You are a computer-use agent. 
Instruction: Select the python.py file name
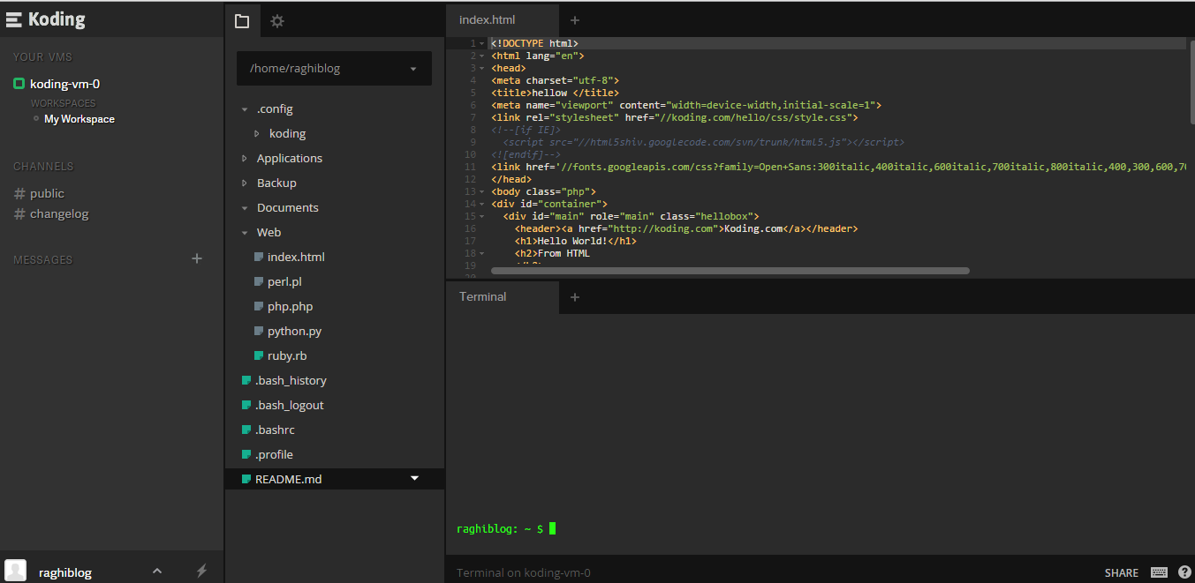pyautogui.click(x=294, y=332)
